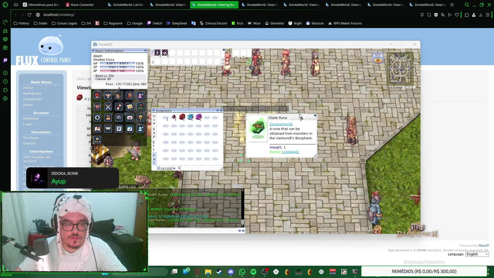Open the world minimap
This screenshot has height=278, width=494.
point(400,69)
